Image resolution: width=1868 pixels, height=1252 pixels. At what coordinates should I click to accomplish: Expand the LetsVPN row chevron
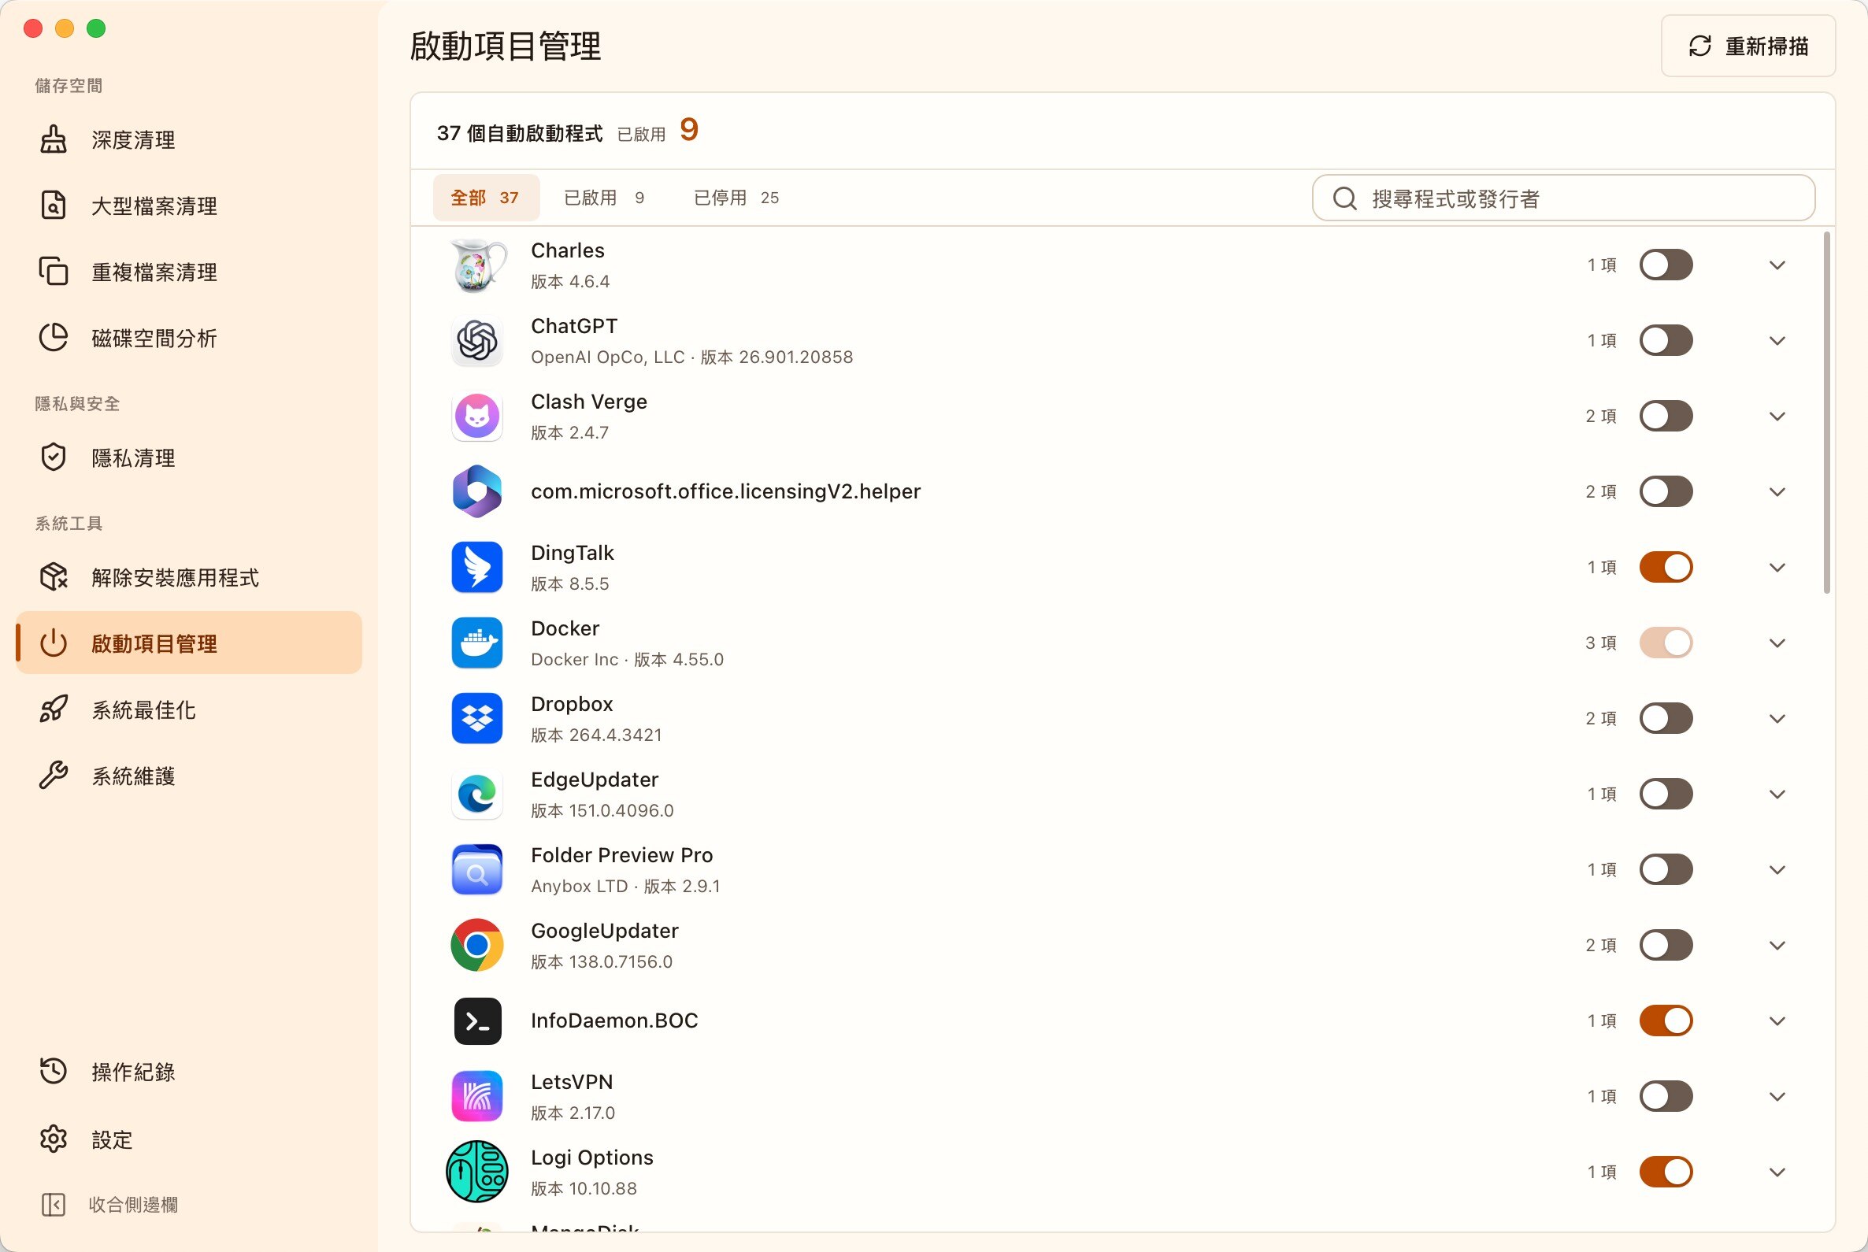coord(1777,1096)
